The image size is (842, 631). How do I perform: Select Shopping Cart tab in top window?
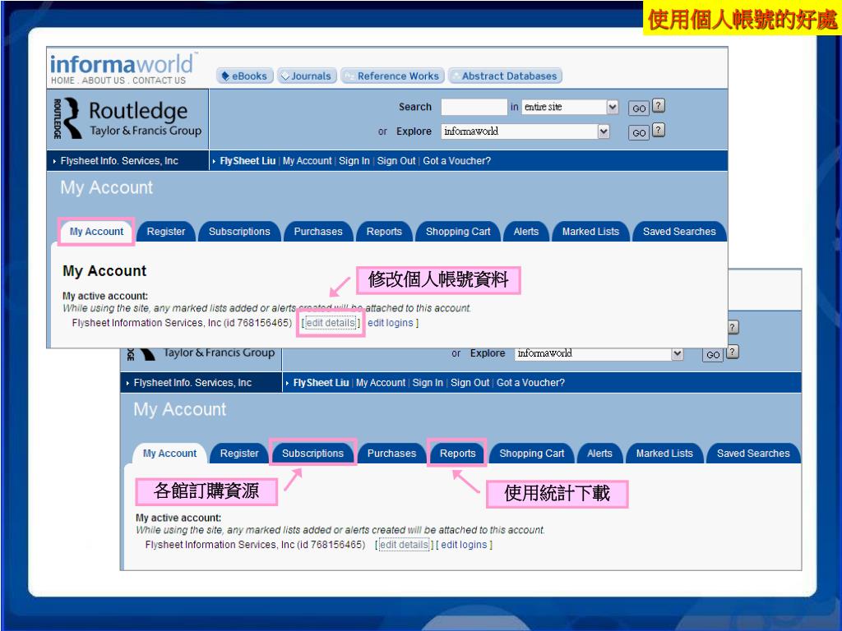(x=458, y=232)
